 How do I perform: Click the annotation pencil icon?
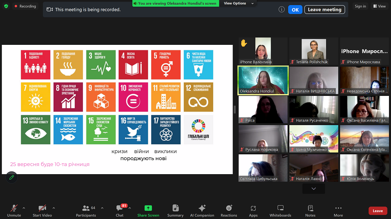[11, 177]
